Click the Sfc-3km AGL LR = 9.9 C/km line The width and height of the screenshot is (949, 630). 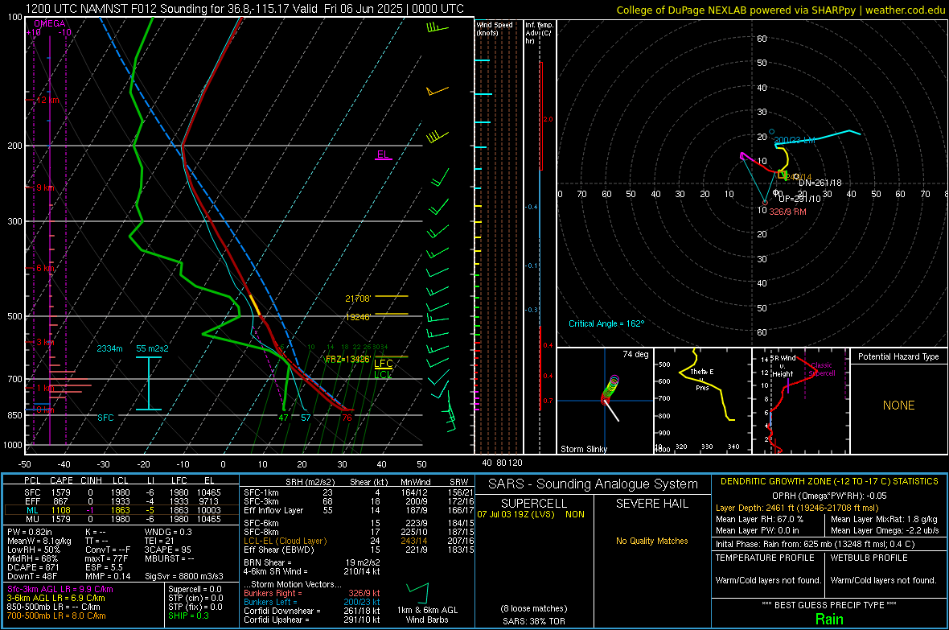point(60,589)
